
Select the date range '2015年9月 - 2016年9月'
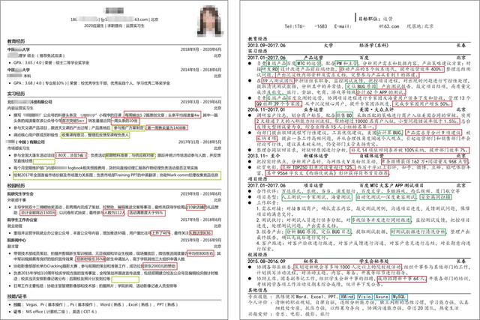[201, 240]
